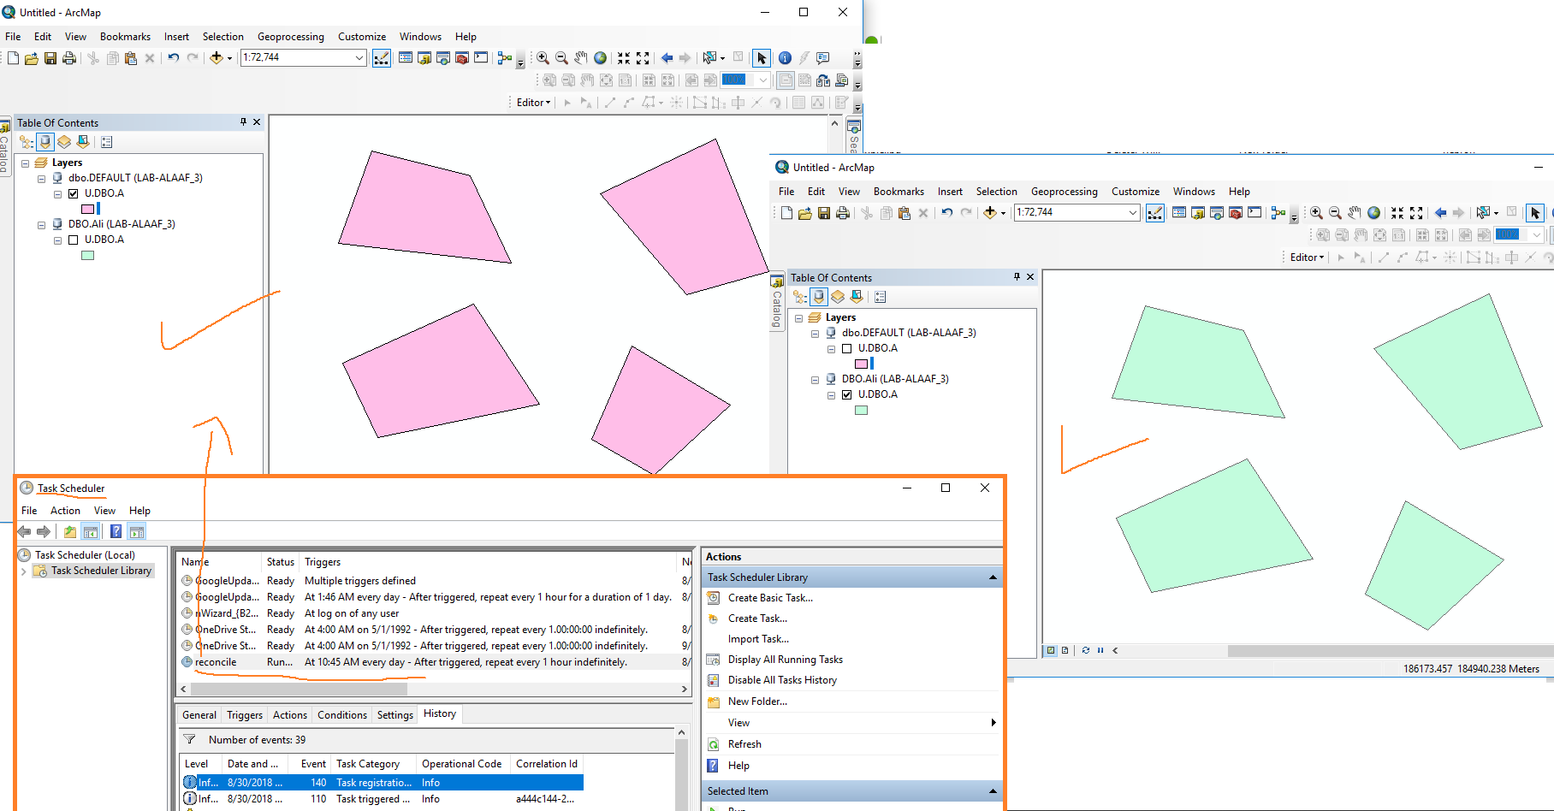Open map scale dropdown in pink-polygon ArcMap window
The image size is (1554, 811).
coord(359,57)
